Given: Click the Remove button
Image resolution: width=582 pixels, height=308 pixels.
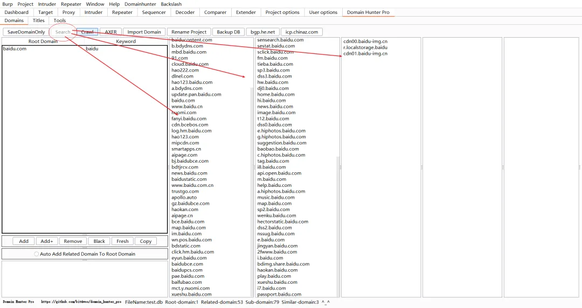Looking at the screenshot, I should point(73,241).
